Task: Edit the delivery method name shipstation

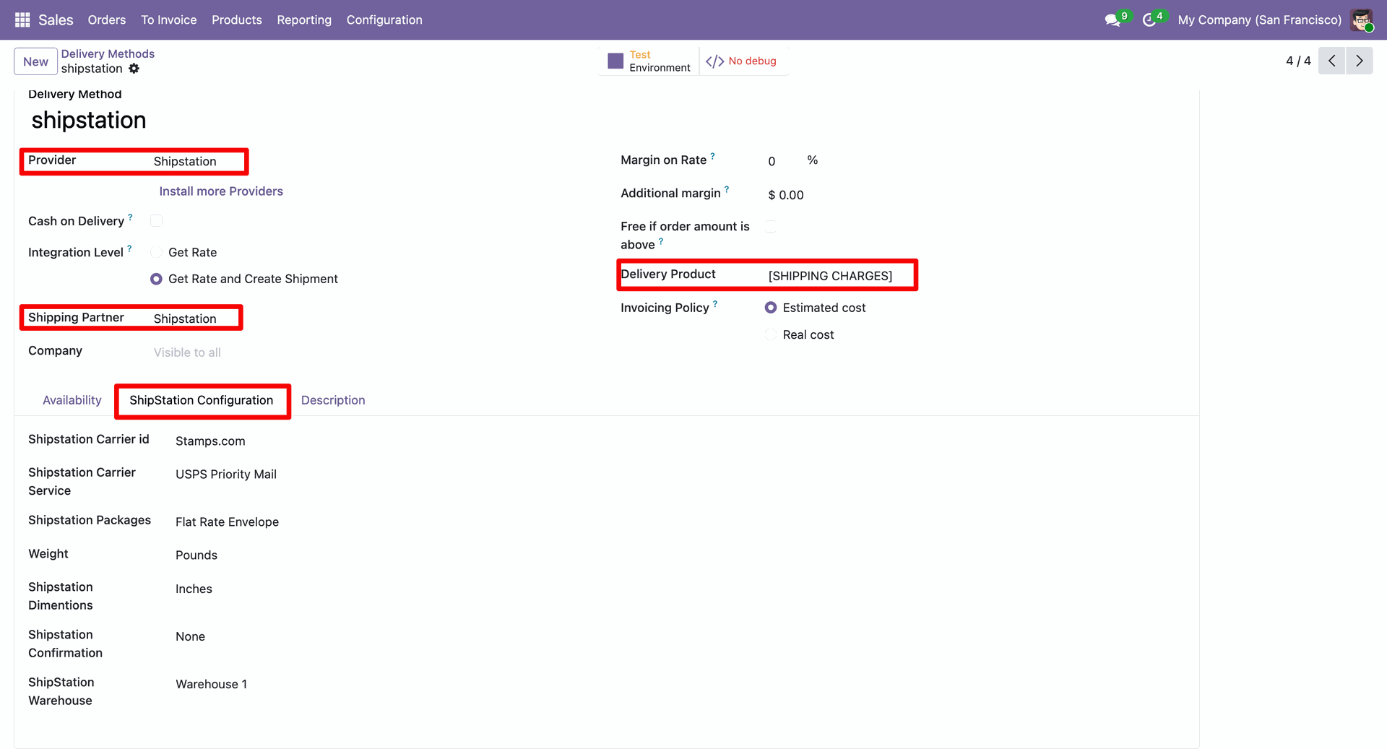Action: 89,120
